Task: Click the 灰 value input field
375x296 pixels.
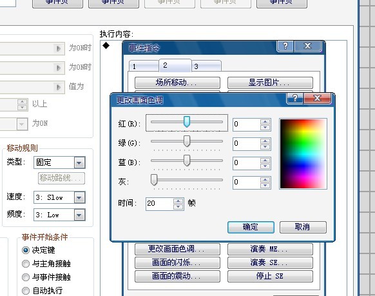Action: coord(247,183)
